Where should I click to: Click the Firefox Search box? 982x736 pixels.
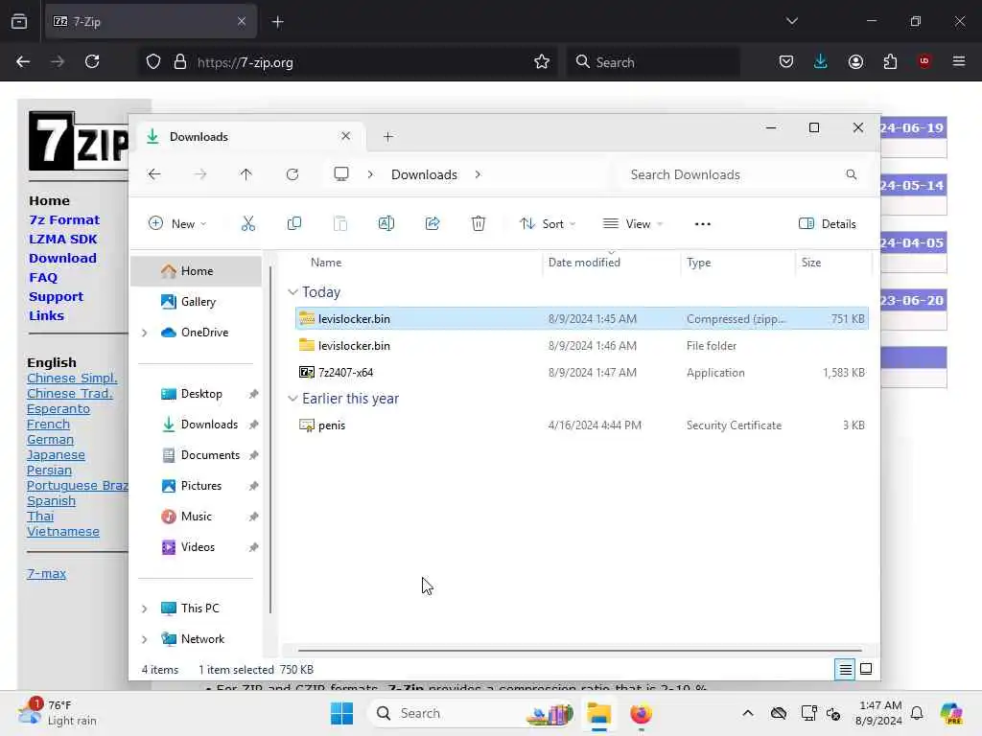(653, 62)
